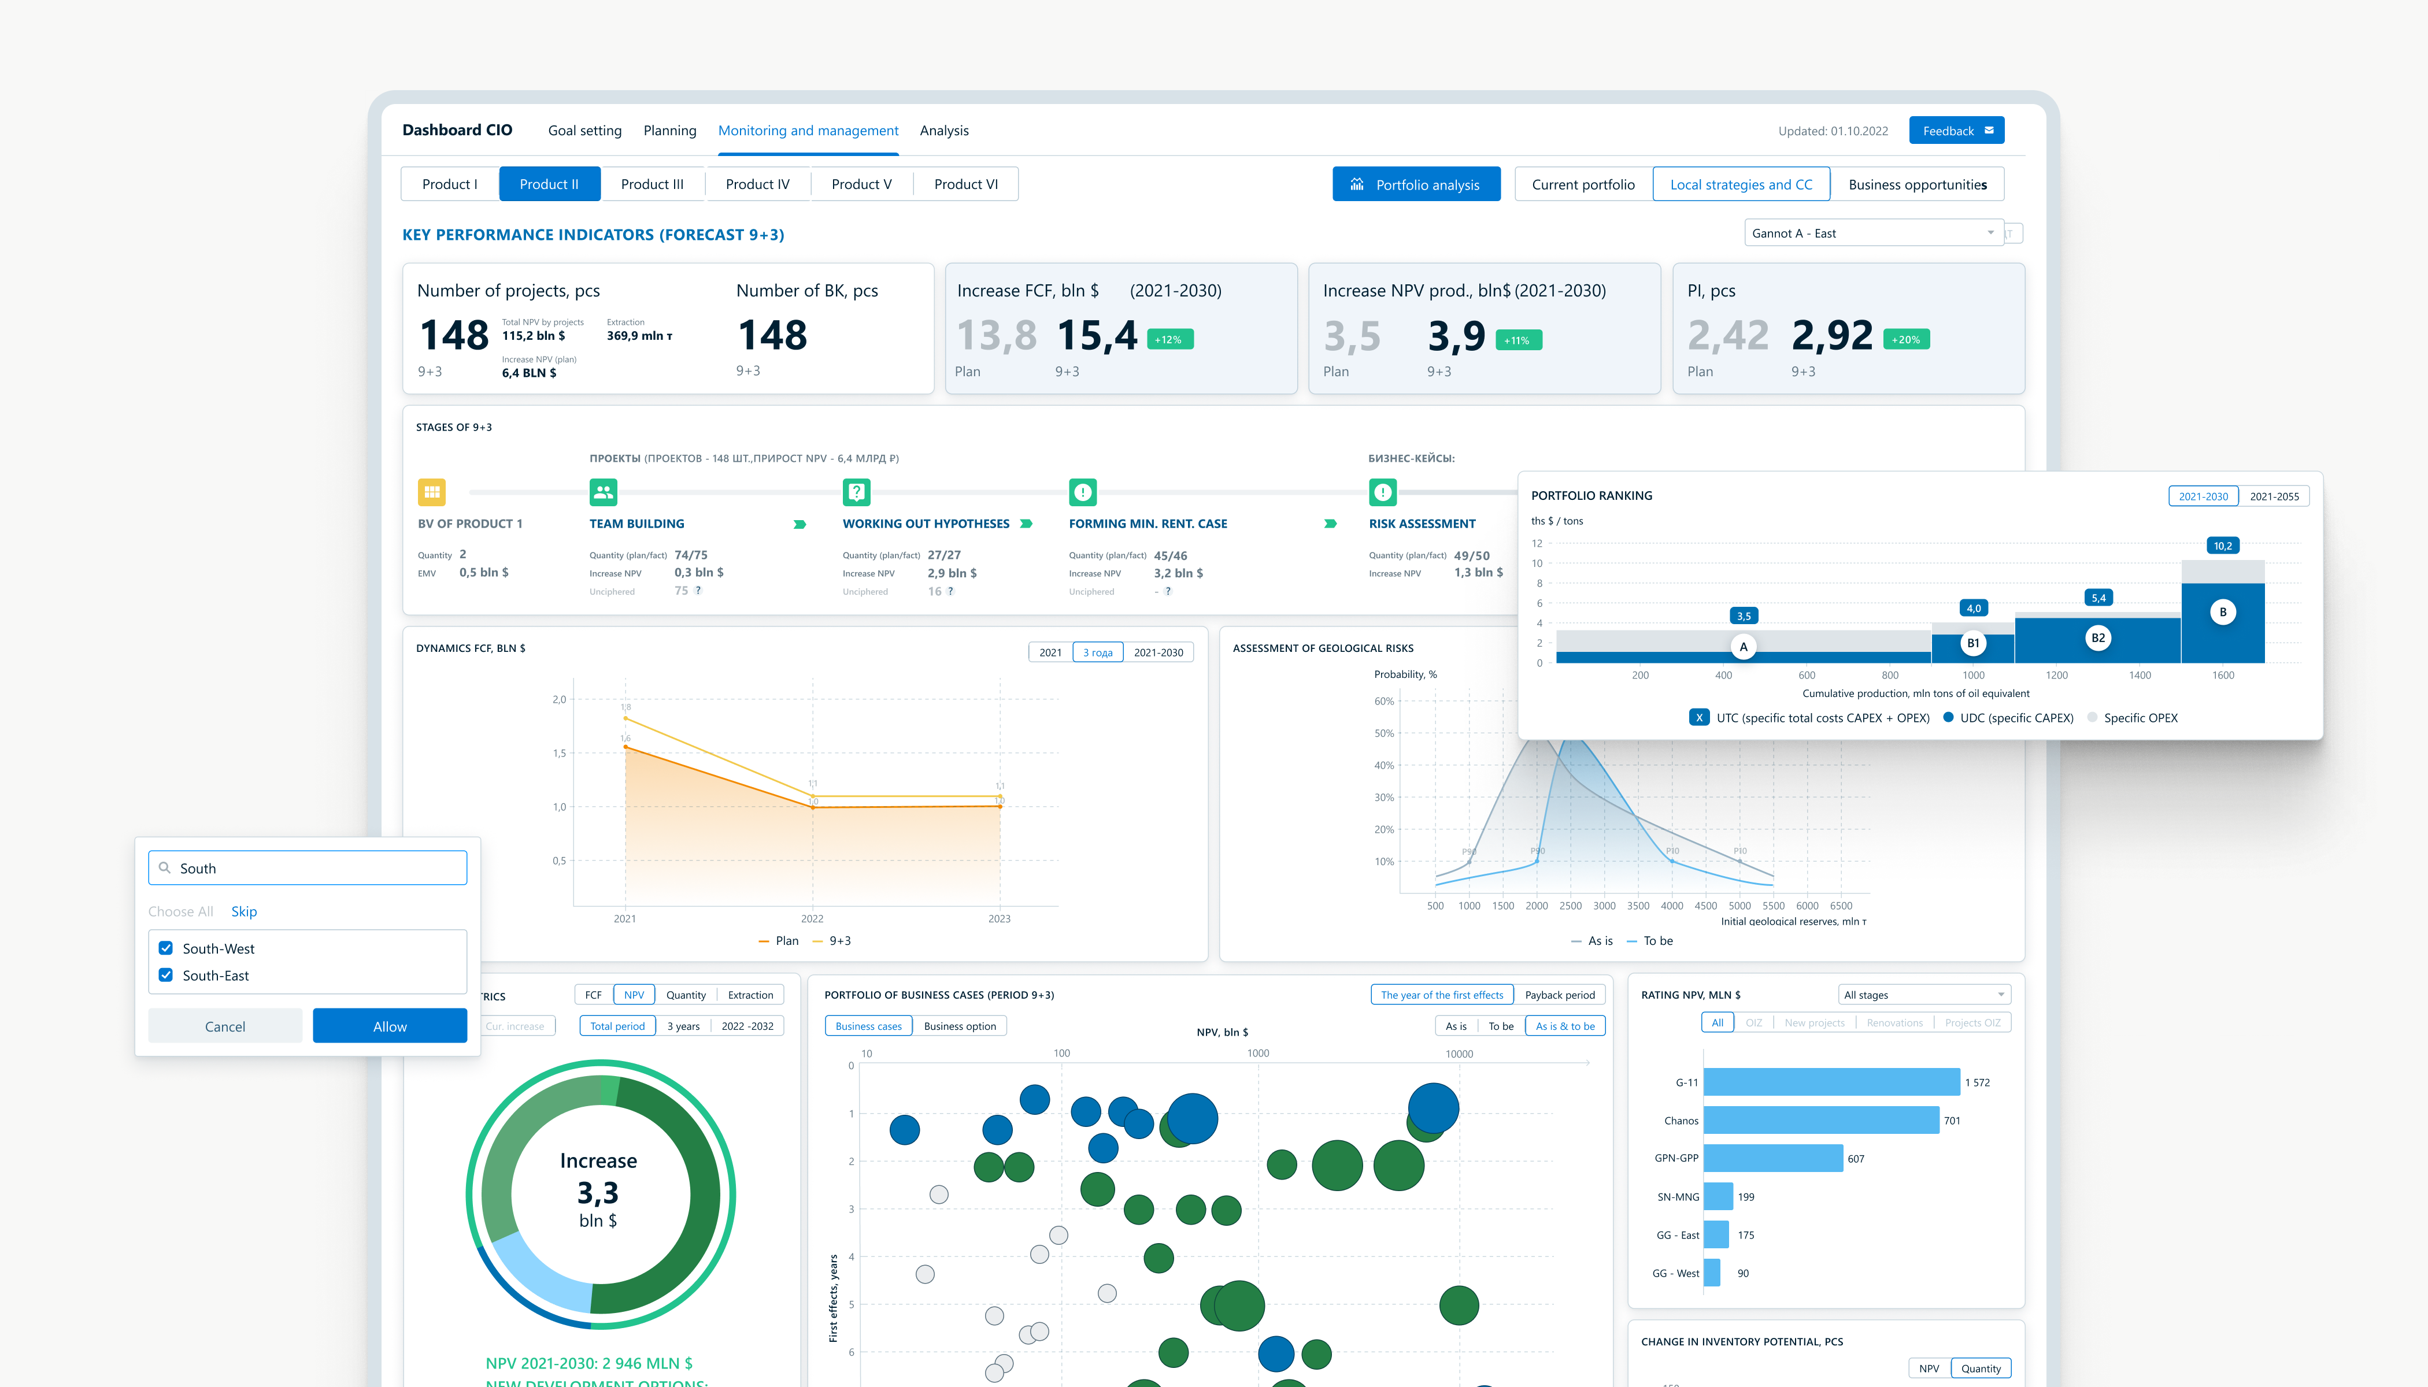Click the green arrow after Forming Min. Rent. Case

pos(1330,523)
